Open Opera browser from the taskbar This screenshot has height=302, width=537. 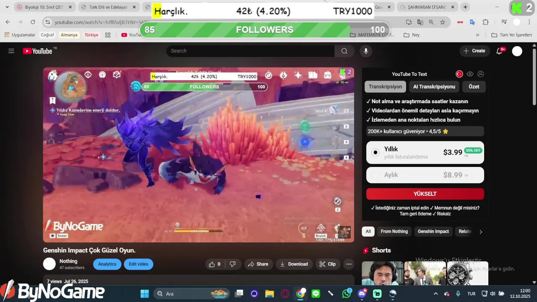[x=285, y=294]
